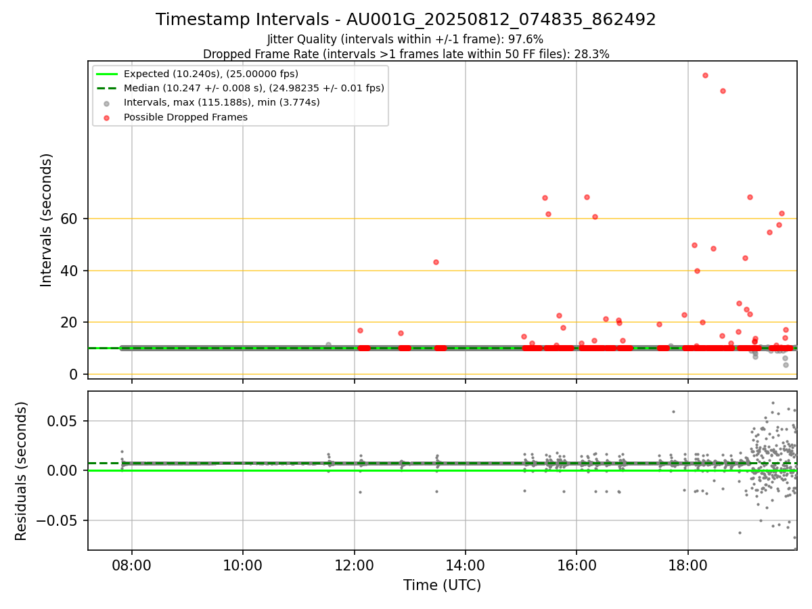Select legend entry starting with "Median (10.247"
812x609 pixels.
(254, 88)
